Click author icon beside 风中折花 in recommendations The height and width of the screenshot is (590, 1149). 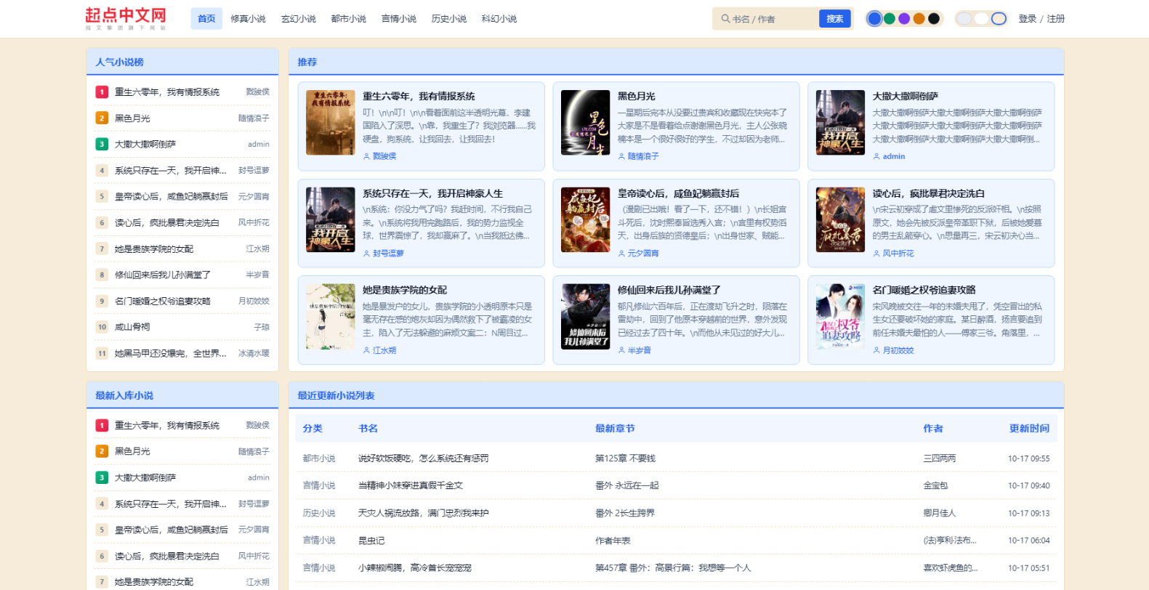[x=876, y=254]
